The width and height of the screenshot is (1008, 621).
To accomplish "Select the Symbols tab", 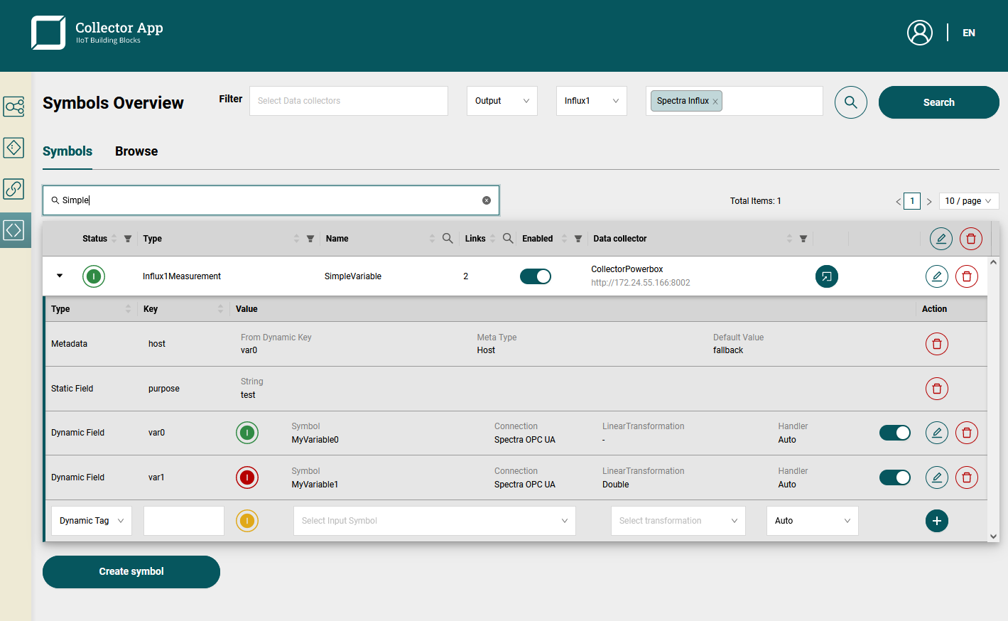I will 67,151.
